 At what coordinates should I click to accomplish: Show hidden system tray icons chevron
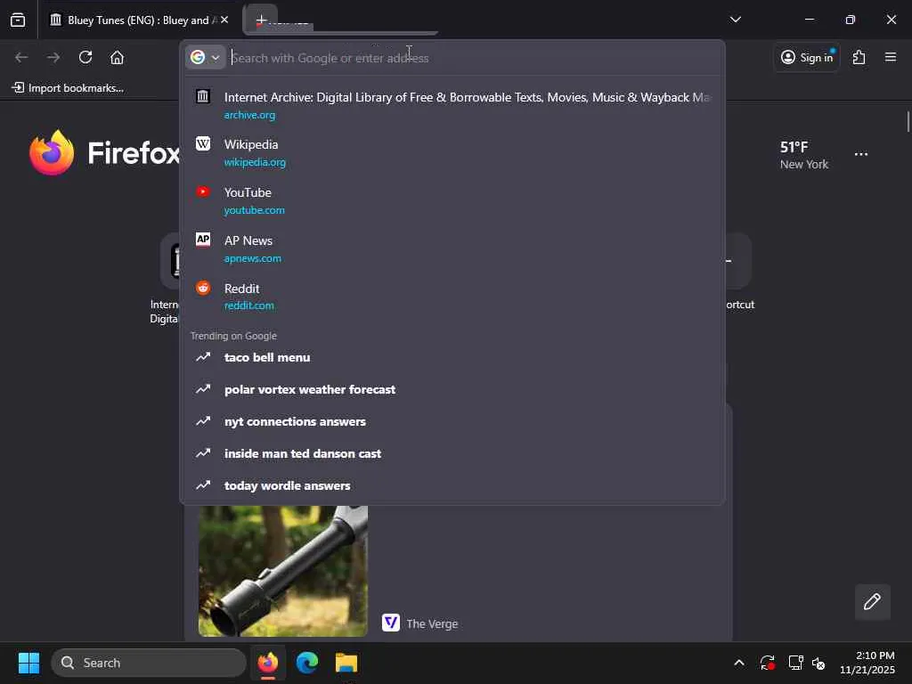point(738,663)
